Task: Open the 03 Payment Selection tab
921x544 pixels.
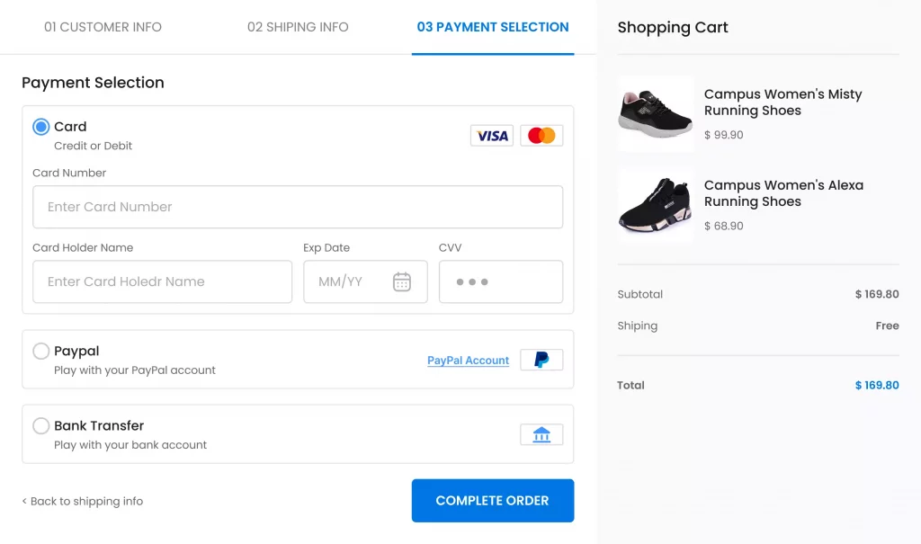Action: tap(492, 27)
